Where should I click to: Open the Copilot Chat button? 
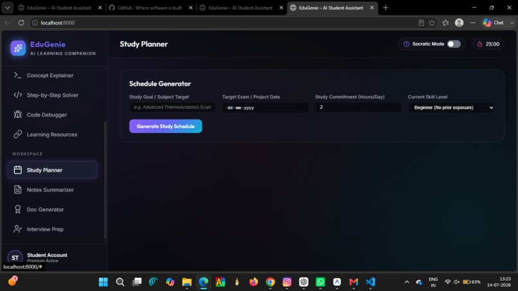(x=494, y=22)
